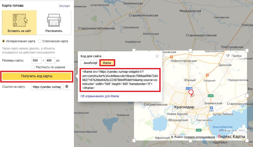Switch to the iframe code tab
Viewport: 253px width, 147px height.
point(107,63)
